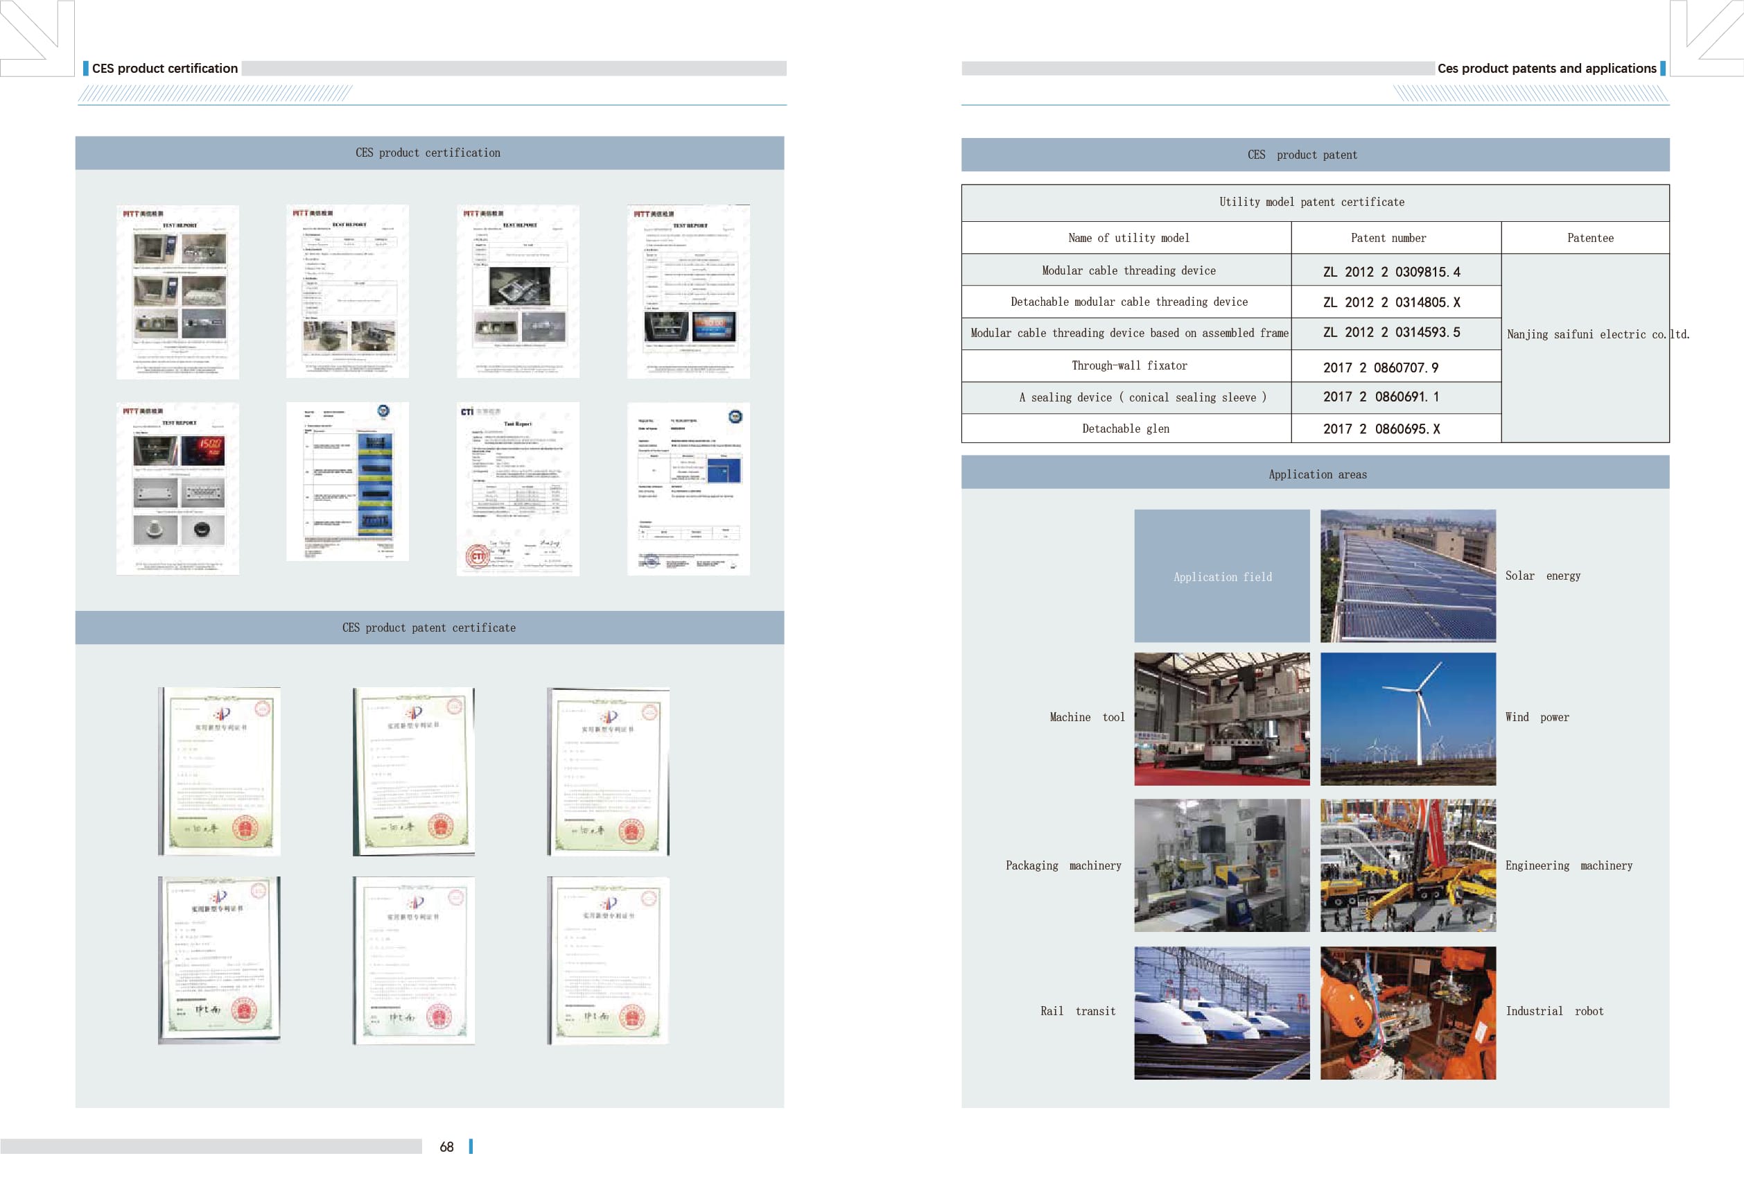Click the first test report thumbnail in the top row
The width and height of the screenshot is (1744, 1192).
(178, 291)
